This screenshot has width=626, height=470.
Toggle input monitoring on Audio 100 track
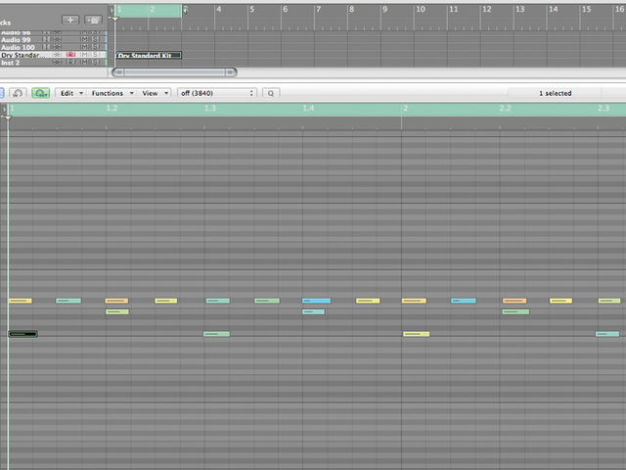click(x=46, y=47)
